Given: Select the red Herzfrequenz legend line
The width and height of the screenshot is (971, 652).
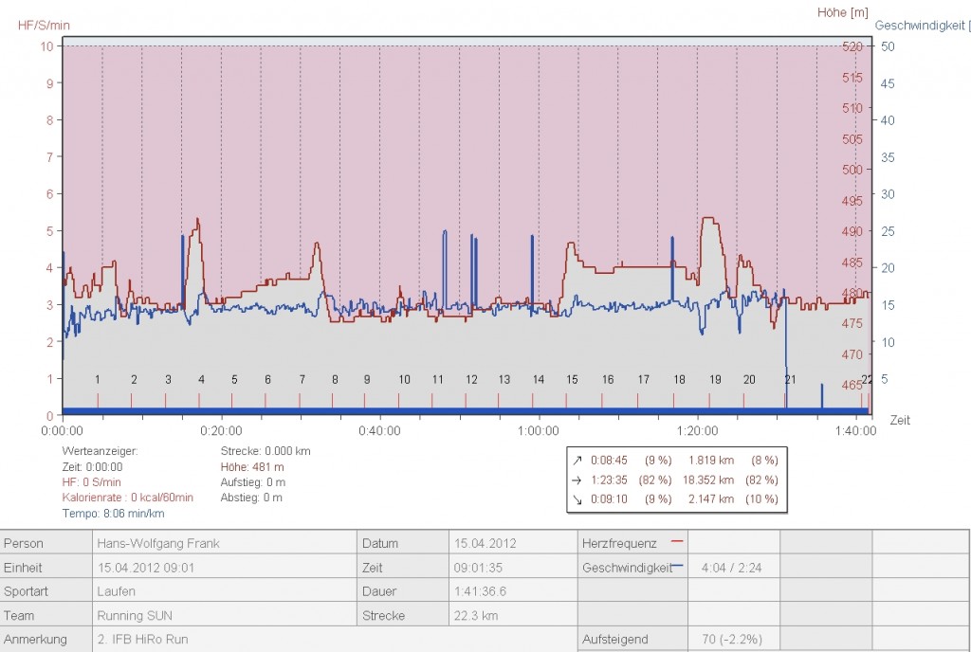Looking at the screenshot, I should tap(677, 542).
